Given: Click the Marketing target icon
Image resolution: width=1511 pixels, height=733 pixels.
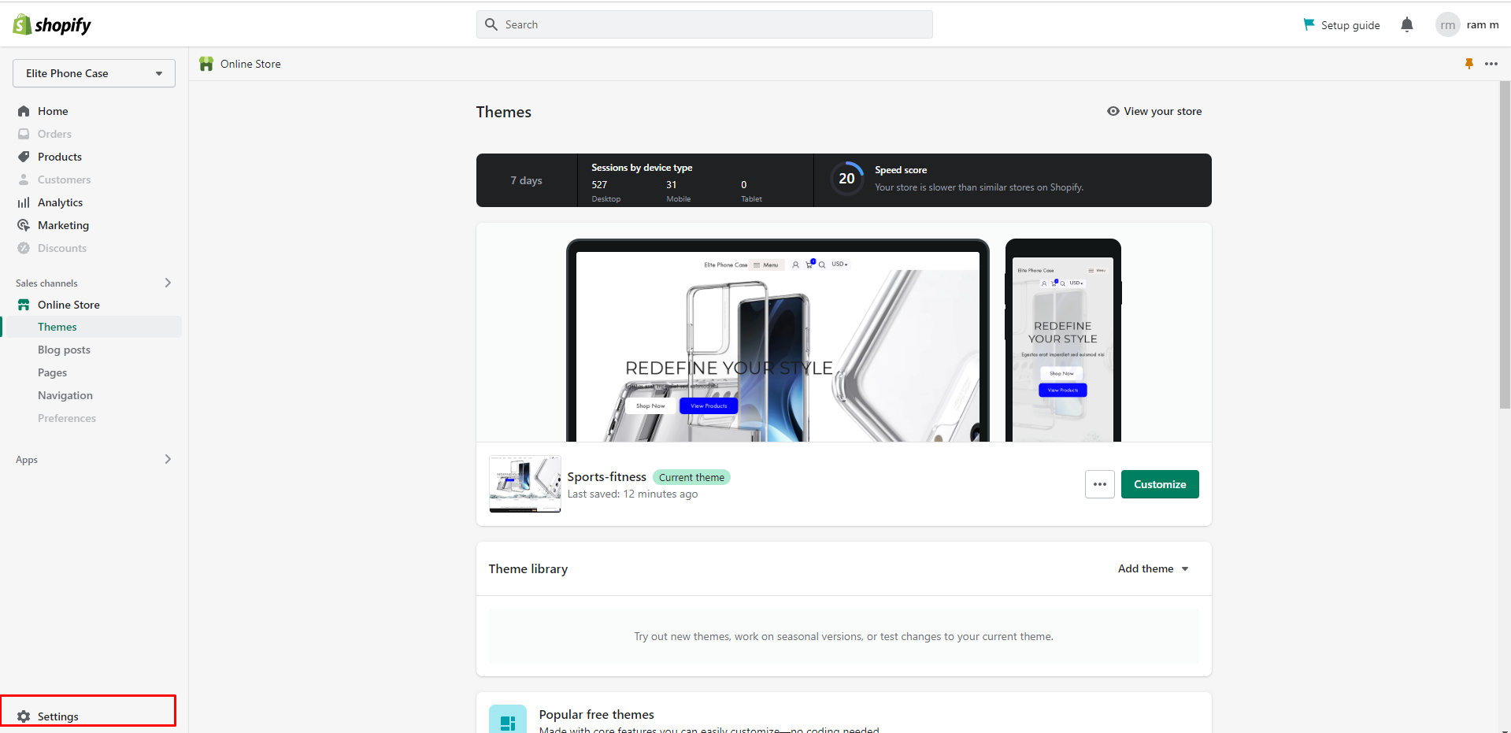Looking at the screenshot, I should 24,225.
